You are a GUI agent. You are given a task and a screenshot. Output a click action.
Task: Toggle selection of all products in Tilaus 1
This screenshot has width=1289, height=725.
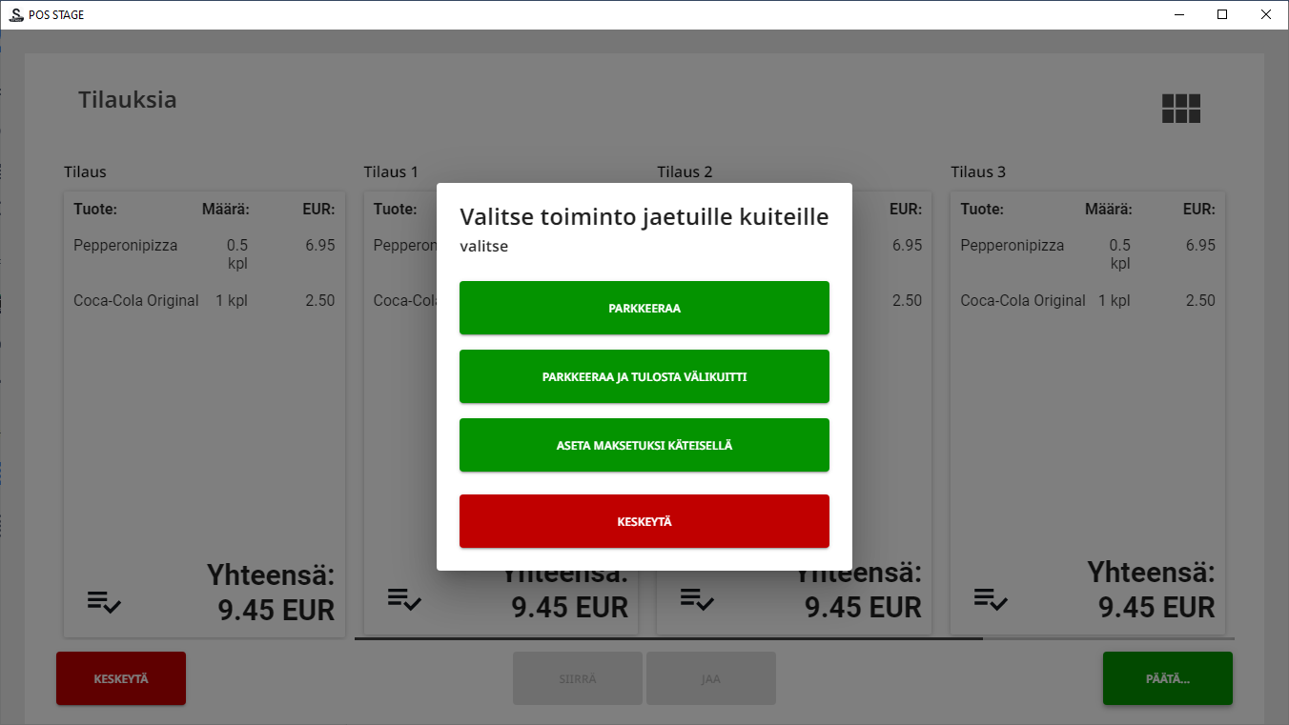(403, 600)
